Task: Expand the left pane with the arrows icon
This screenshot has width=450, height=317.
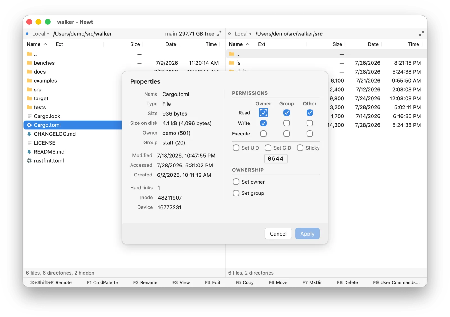Action: pyautogui.click(x=219, y=34)
